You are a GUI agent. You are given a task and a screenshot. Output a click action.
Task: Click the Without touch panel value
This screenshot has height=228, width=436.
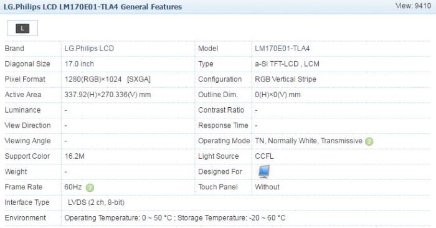point(267,187)
